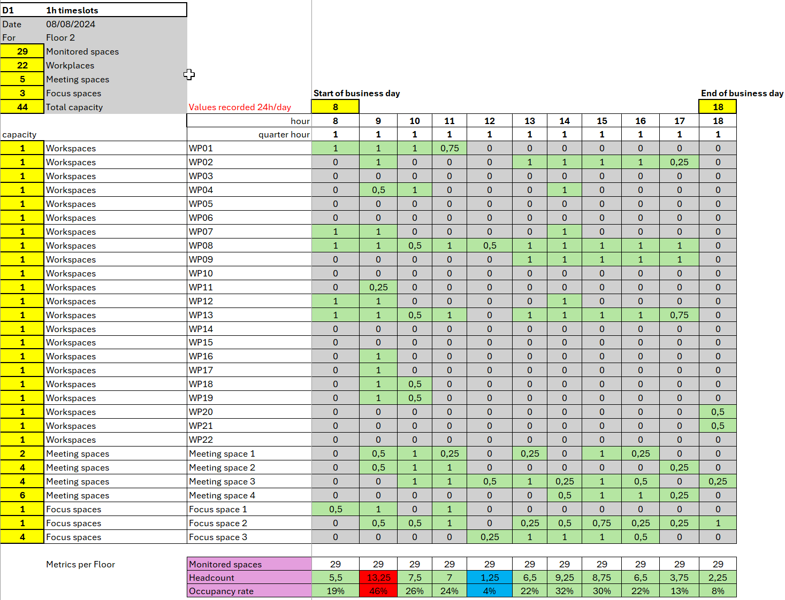
Task: Click the 'Start of business day' heading
Action: coord(356,93)
